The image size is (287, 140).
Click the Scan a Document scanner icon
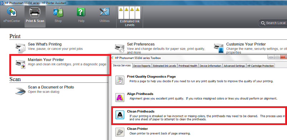point(20,91)
